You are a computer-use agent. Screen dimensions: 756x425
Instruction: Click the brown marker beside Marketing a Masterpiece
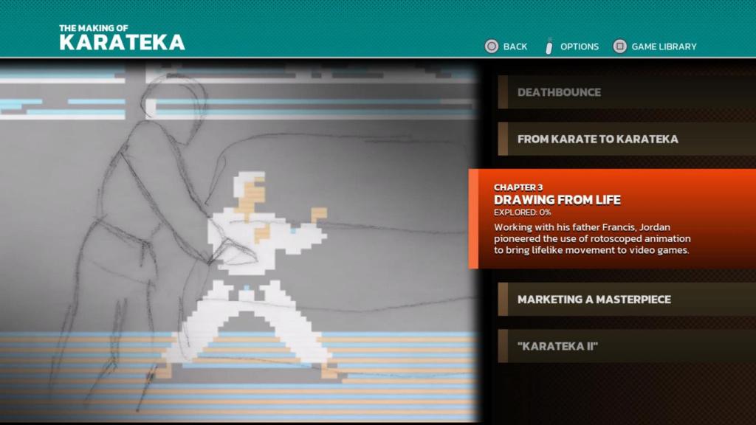[503, 300]
